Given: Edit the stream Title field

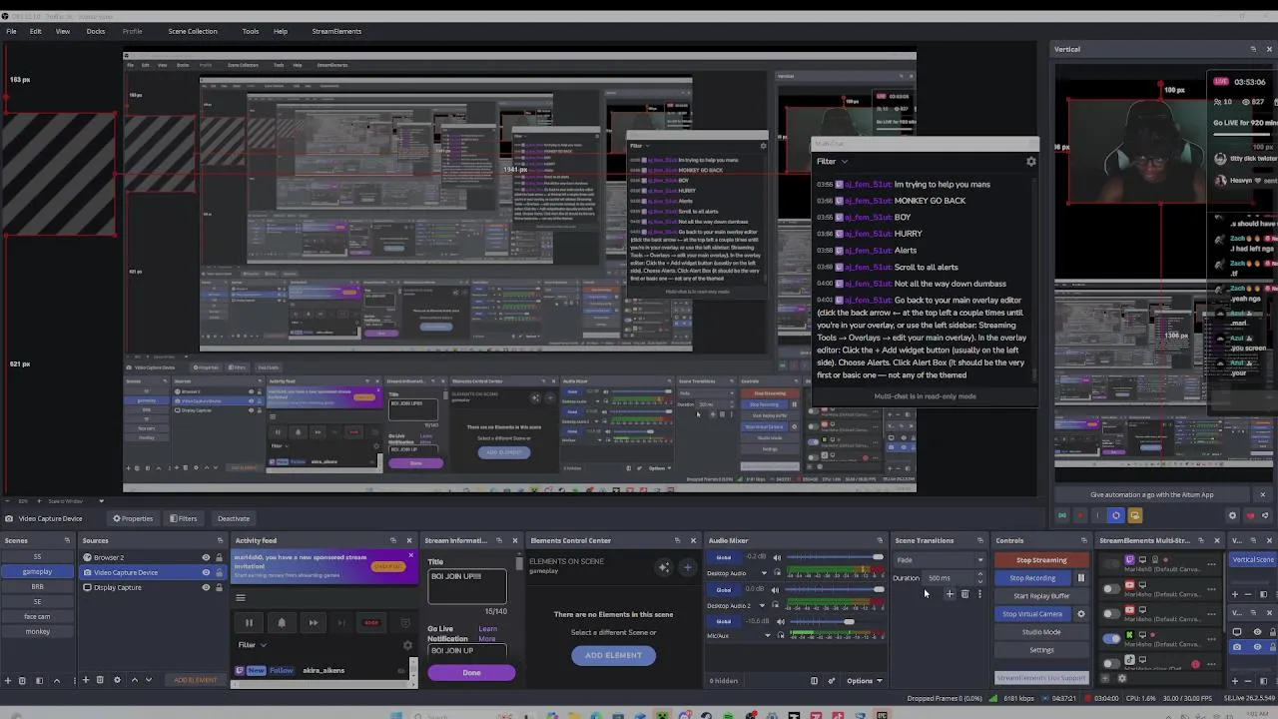Looking at the screenshot, I should click(x=467, y=586).
